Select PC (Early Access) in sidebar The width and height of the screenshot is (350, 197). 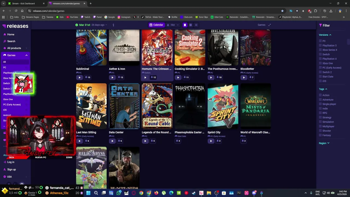pos(12,105)
